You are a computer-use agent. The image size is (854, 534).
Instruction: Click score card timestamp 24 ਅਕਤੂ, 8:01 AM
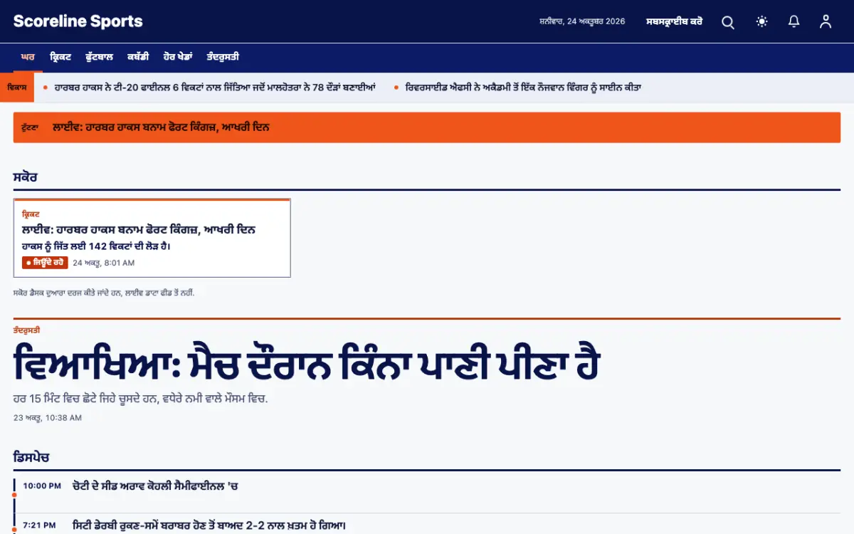coord(104,263)
